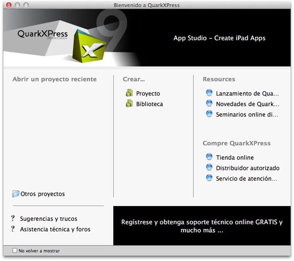Click the Proyecto file icon
The image size is (294, 261).
pyautogui.click(x=129, y=93)
